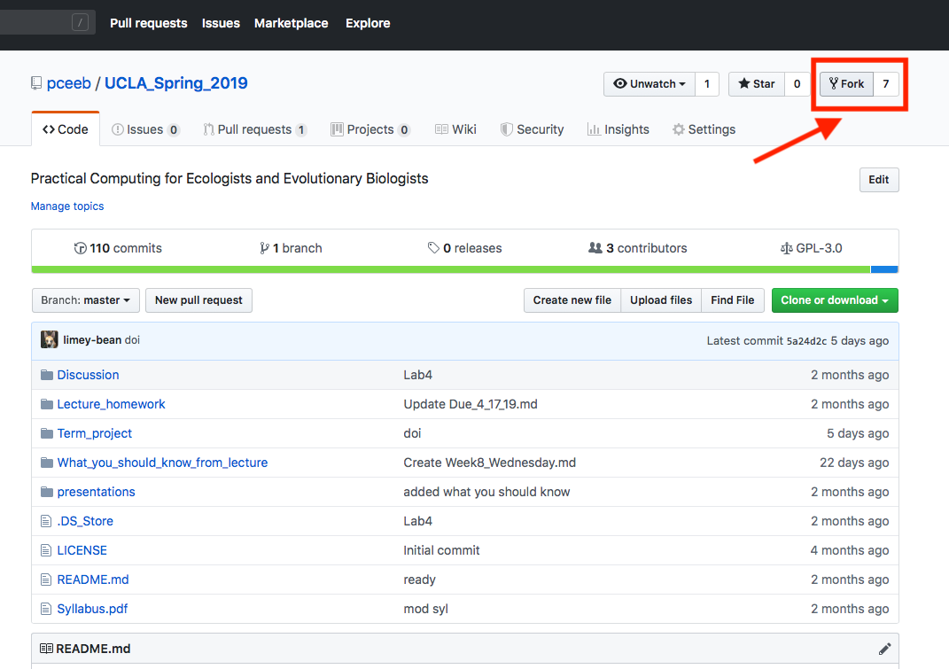Click Create new file button
Screen dimensions: 949x669
point(572,300)
